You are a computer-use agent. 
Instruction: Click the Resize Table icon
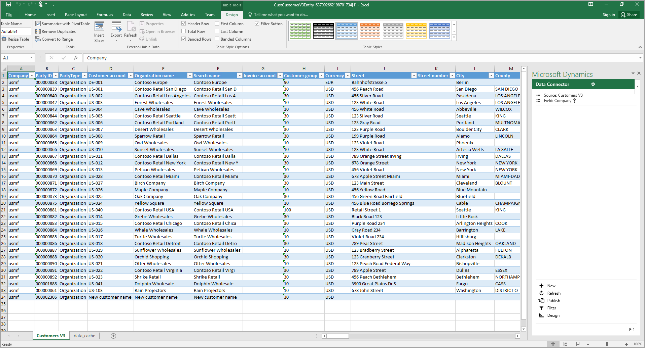click(4, 39)
